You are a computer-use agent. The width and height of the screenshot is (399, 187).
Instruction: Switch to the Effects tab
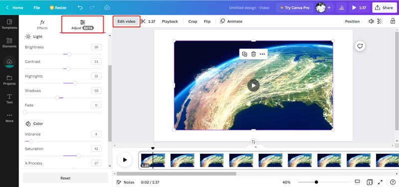pos(42,24)
